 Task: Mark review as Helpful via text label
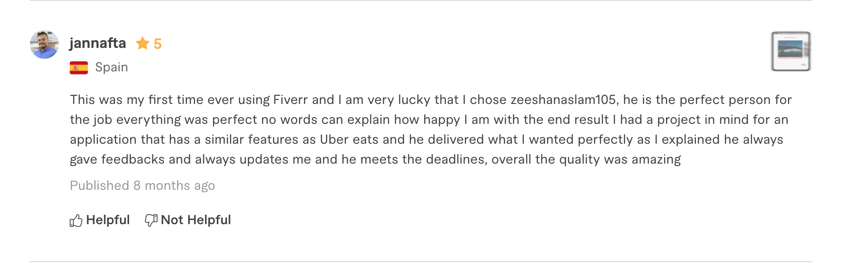[x=108, y=220]
